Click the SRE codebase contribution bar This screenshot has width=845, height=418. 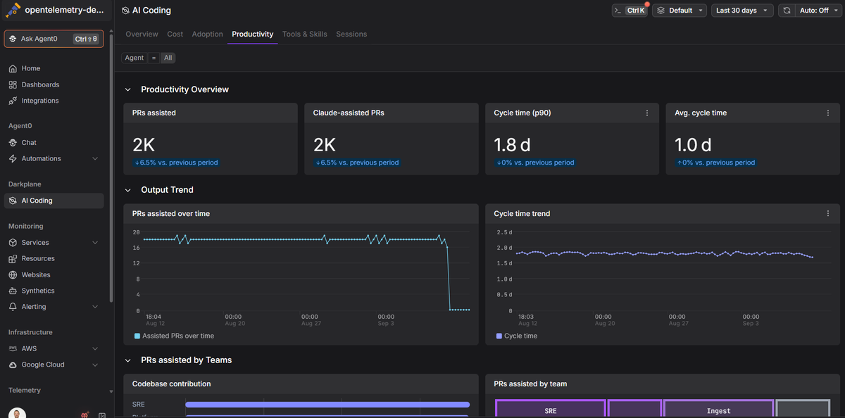click(x=327, y=405)
